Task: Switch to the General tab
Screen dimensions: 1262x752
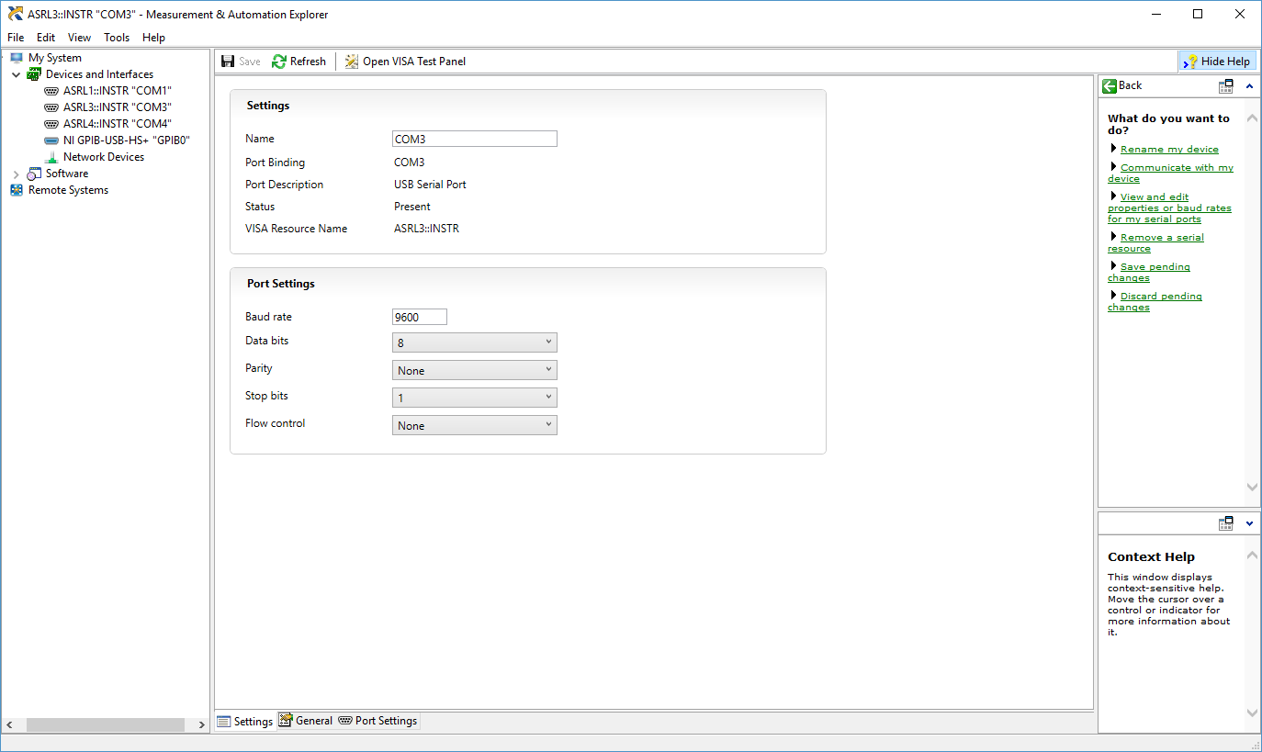Action: point(306,721)
